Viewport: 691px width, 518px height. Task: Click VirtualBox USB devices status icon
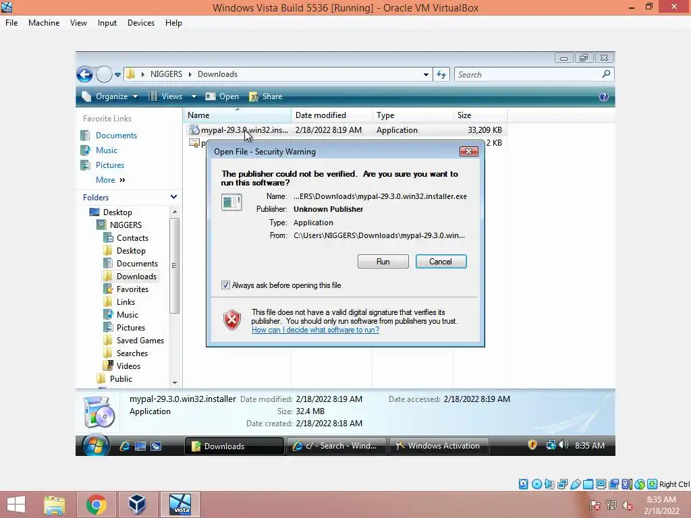point(575,484)
